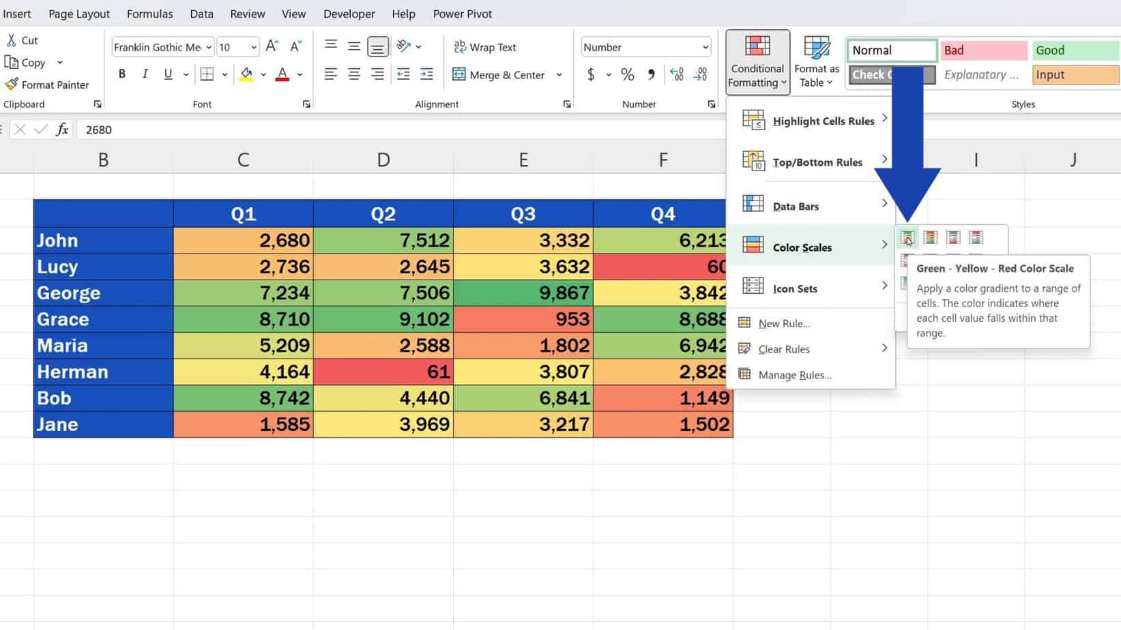
Task: Click Manage Rules
Action: (795, 375)
